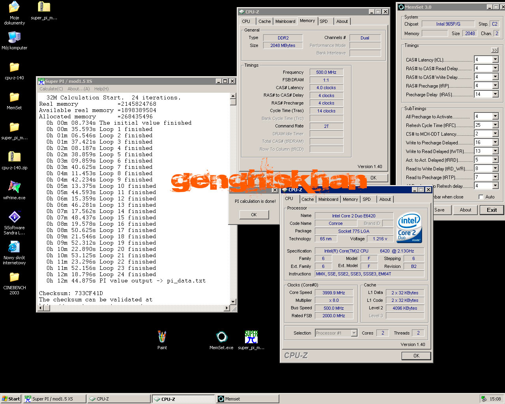Open Mój komputer desktop icon
Image resolution: width=505 pixels, height=404 pixels.
point(14,41)
